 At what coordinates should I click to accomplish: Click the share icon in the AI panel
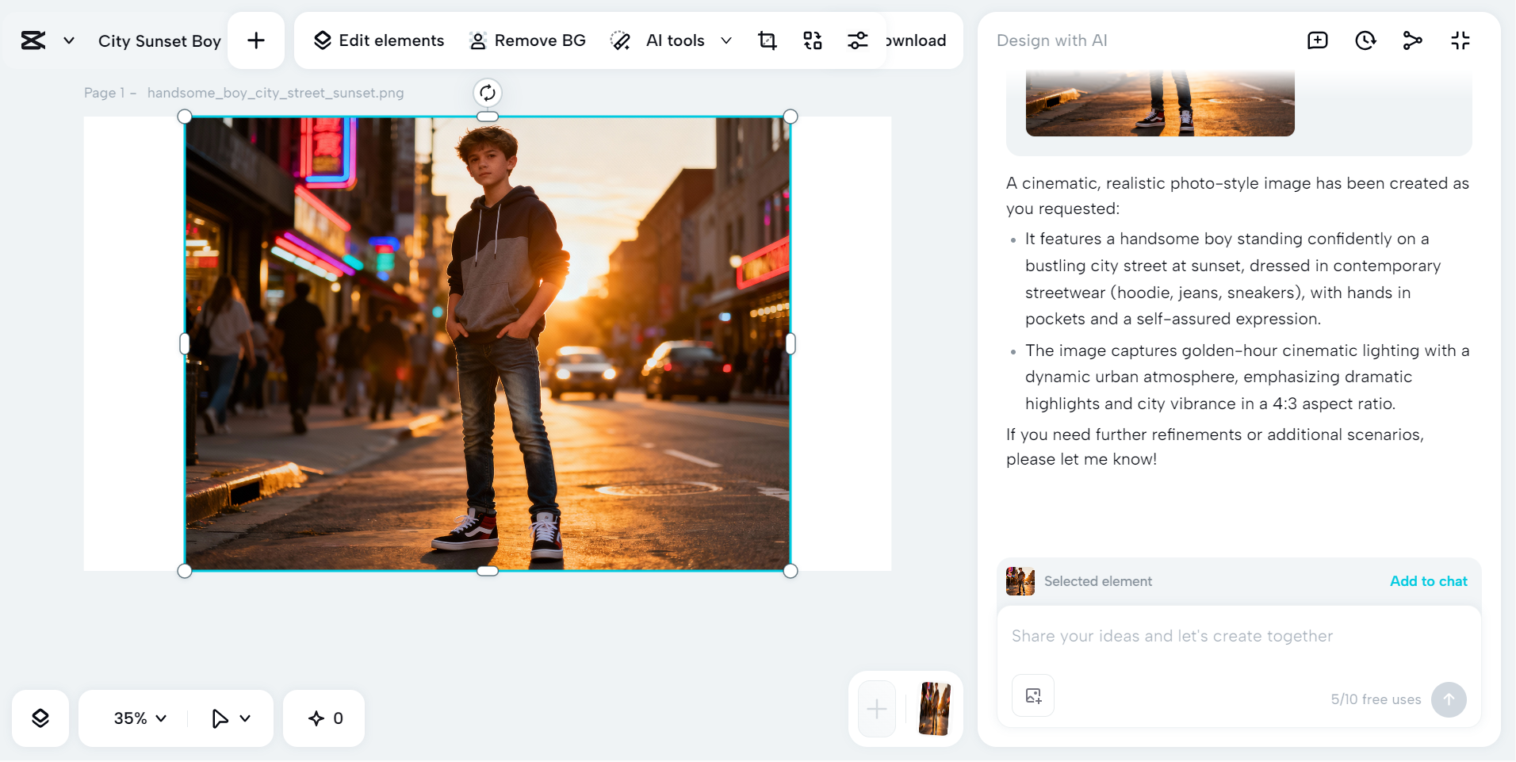tap(1414, 40)
